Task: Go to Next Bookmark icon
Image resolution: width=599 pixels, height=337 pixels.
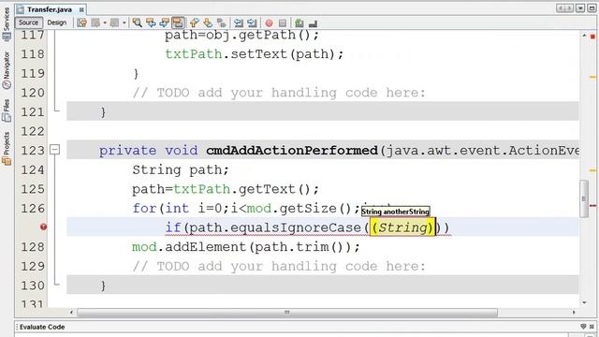Action: pos(208,22)
